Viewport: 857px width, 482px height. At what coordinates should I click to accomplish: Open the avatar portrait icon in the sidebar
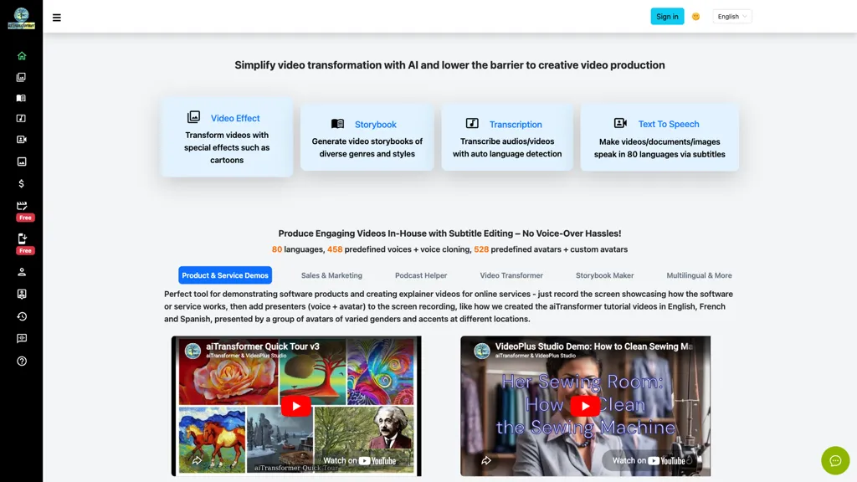click(x=21, y=294)
